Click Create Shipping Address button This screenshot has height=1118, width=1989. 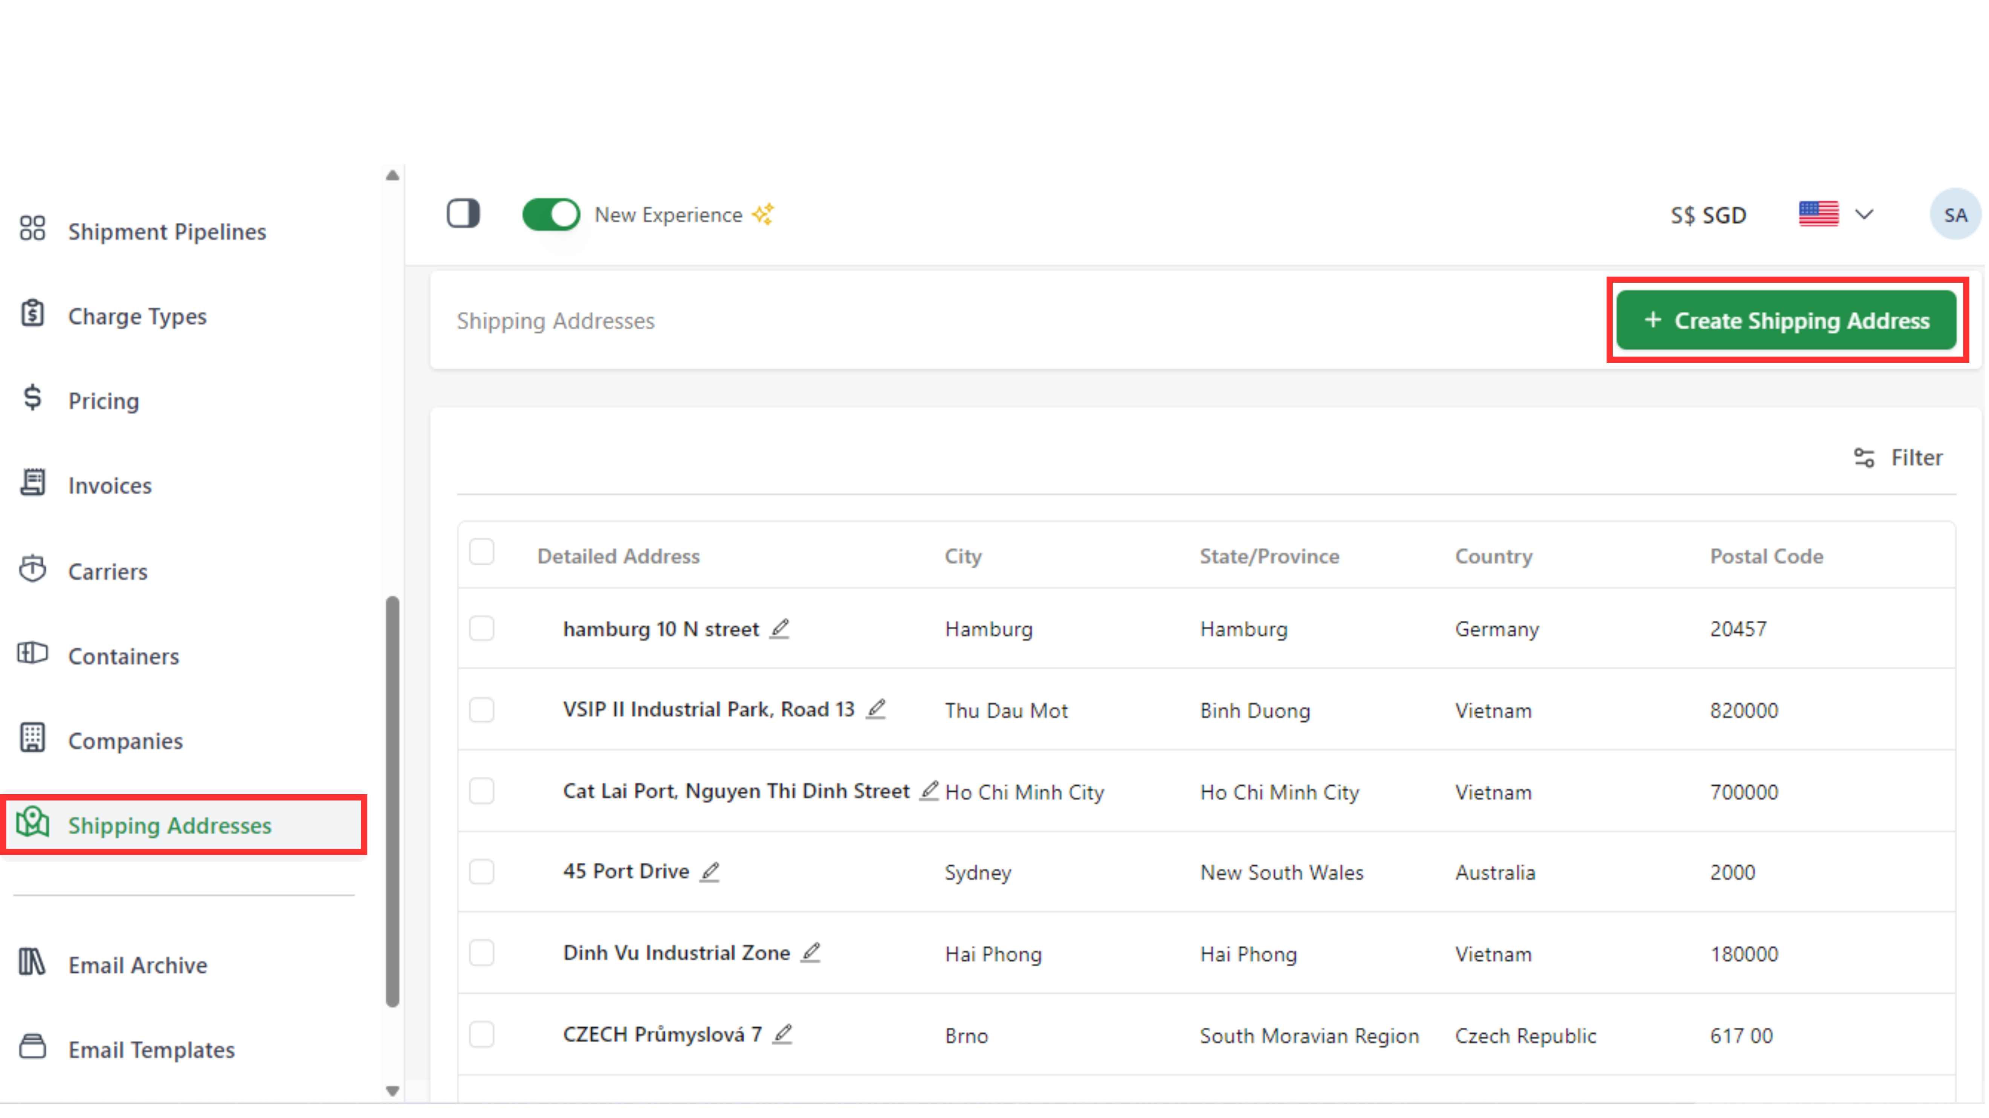click(1786, 320)
